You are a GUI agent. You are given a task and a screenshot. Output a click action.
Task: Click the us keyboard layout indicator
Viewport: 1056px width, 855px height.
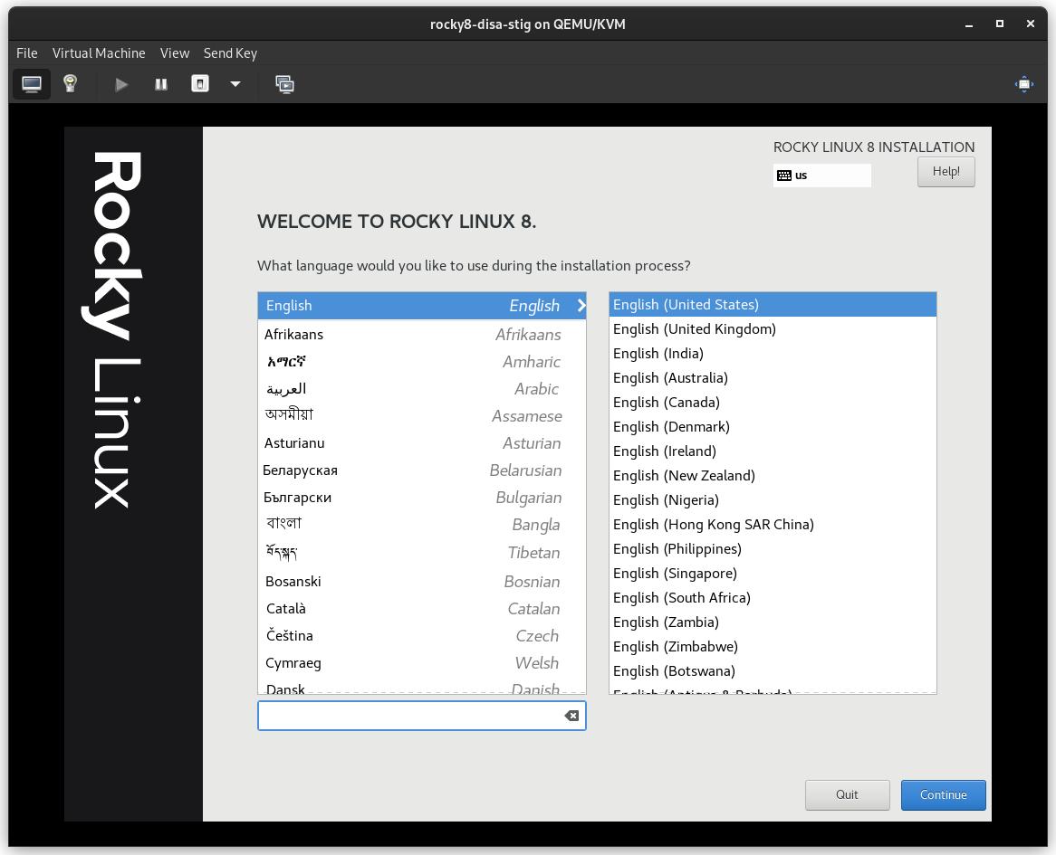pyautogui.click(x=820, y=175)
